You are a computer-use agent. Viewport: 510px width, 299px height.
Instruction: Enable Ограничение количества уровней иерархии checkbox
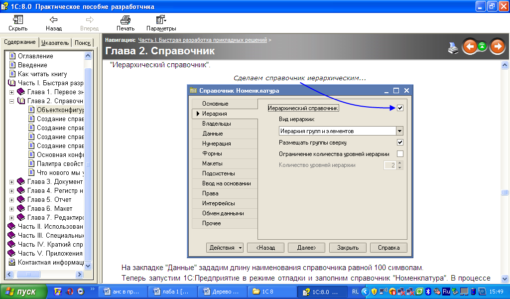point(400,154)
